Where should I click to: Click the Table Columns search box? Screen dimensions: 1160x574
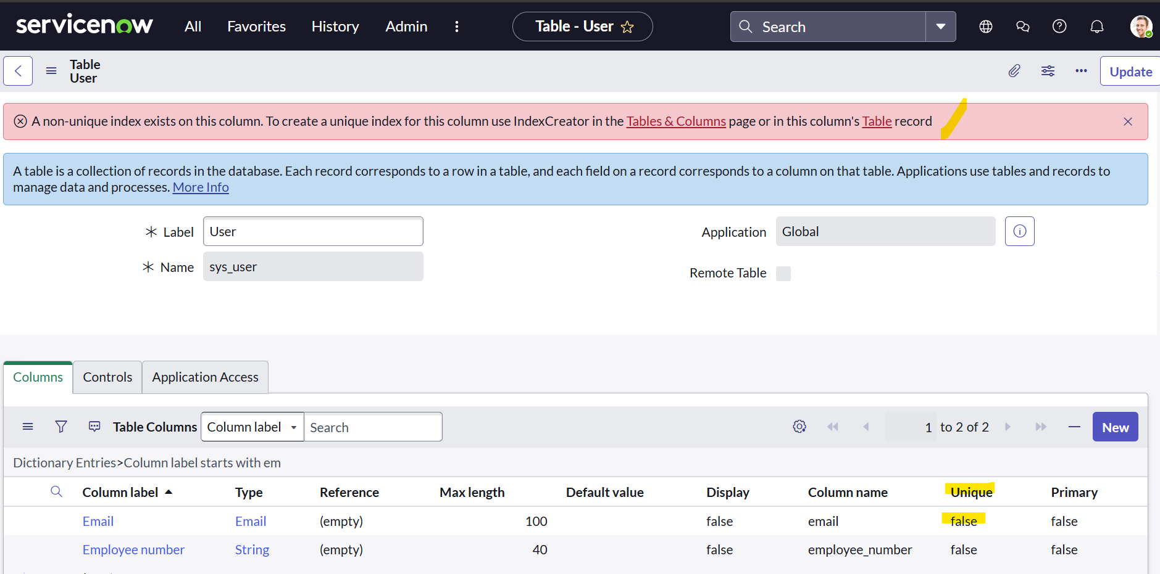coord(373,427)
